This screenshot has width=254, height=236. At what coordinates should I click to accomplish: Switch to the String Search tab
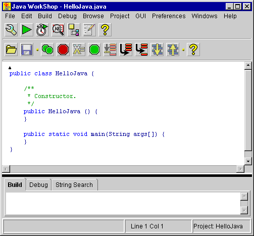pyautogui.click(x=74, y=185)
